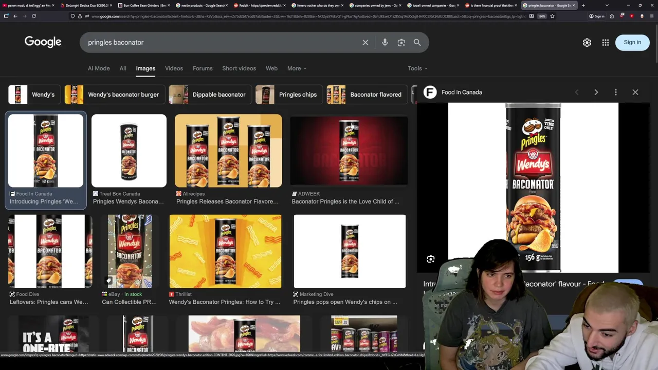This screenshot has height=370, width=658.
Task: Clear the search box with the X icon
Action: (365, 43)
